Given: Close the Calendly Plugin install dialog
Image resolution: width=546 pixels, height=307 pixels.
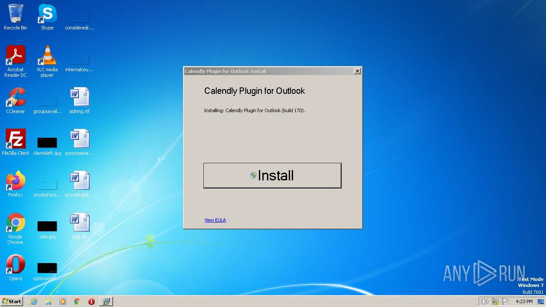Looking at the screenshot, I should (x=357, y=71).
